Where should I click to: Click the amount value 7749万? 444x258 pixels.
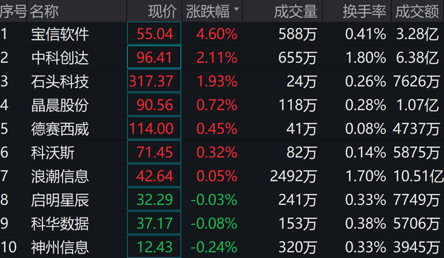(x=416, y=200)
